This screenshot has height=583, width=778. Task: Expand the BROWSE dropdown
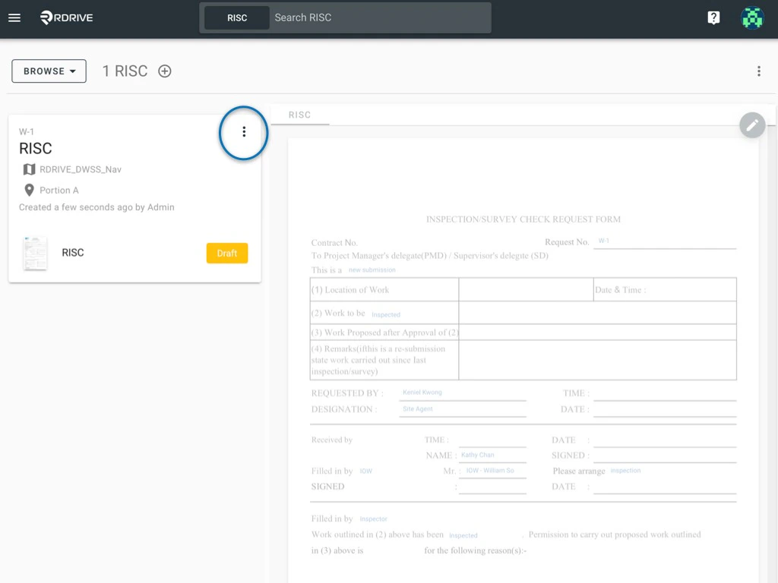(49, 71)
